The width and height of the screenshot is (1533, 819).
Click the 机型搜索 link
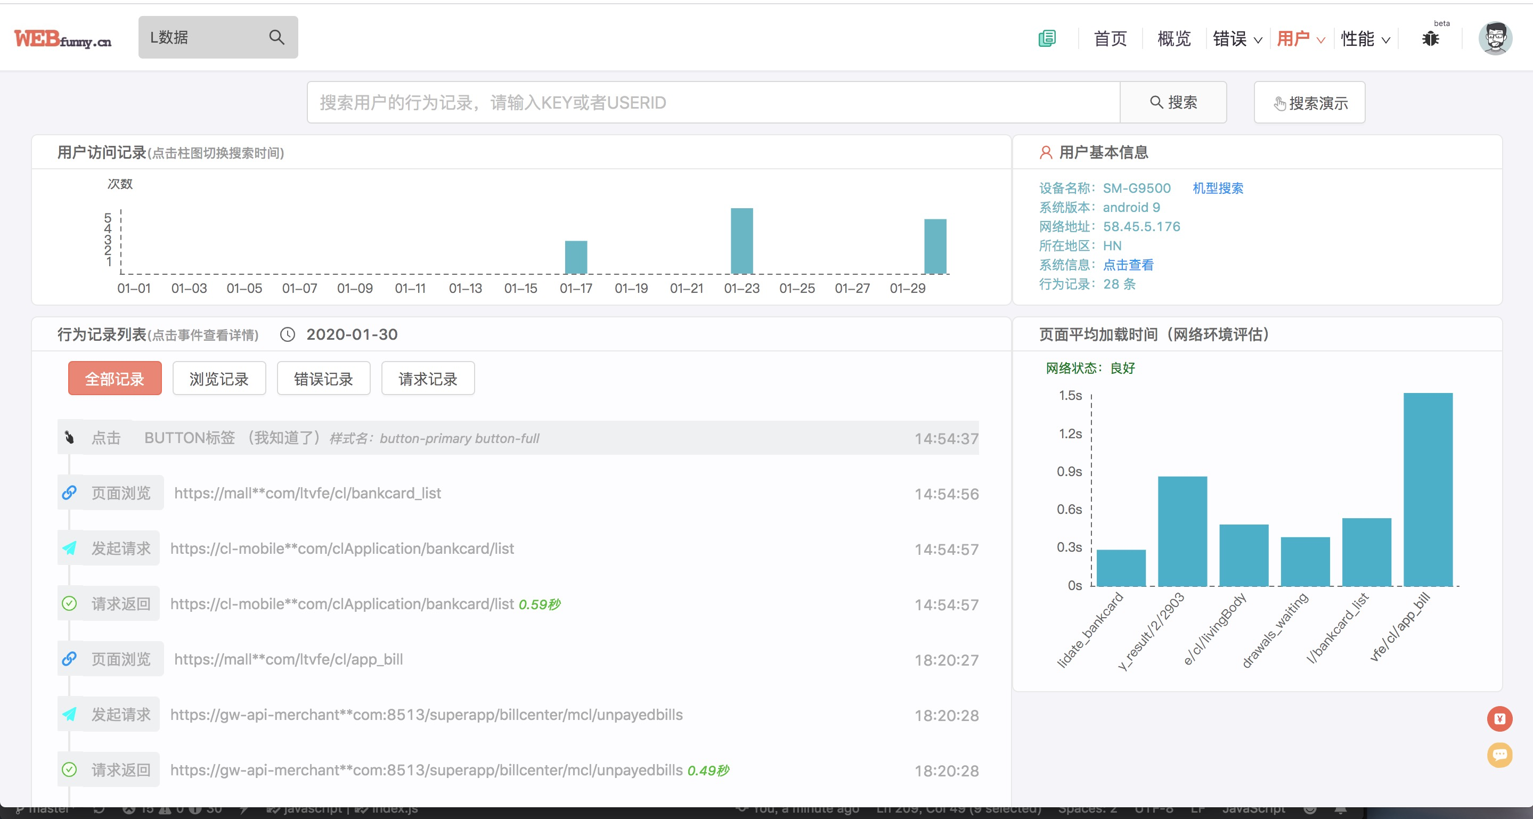(1218, 188)
